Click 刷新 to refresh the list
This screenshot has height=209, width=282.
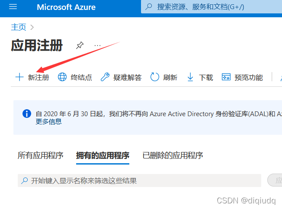click(x=170, y=78)
